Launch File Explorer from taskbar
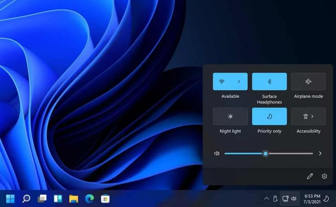 [74, 199]
